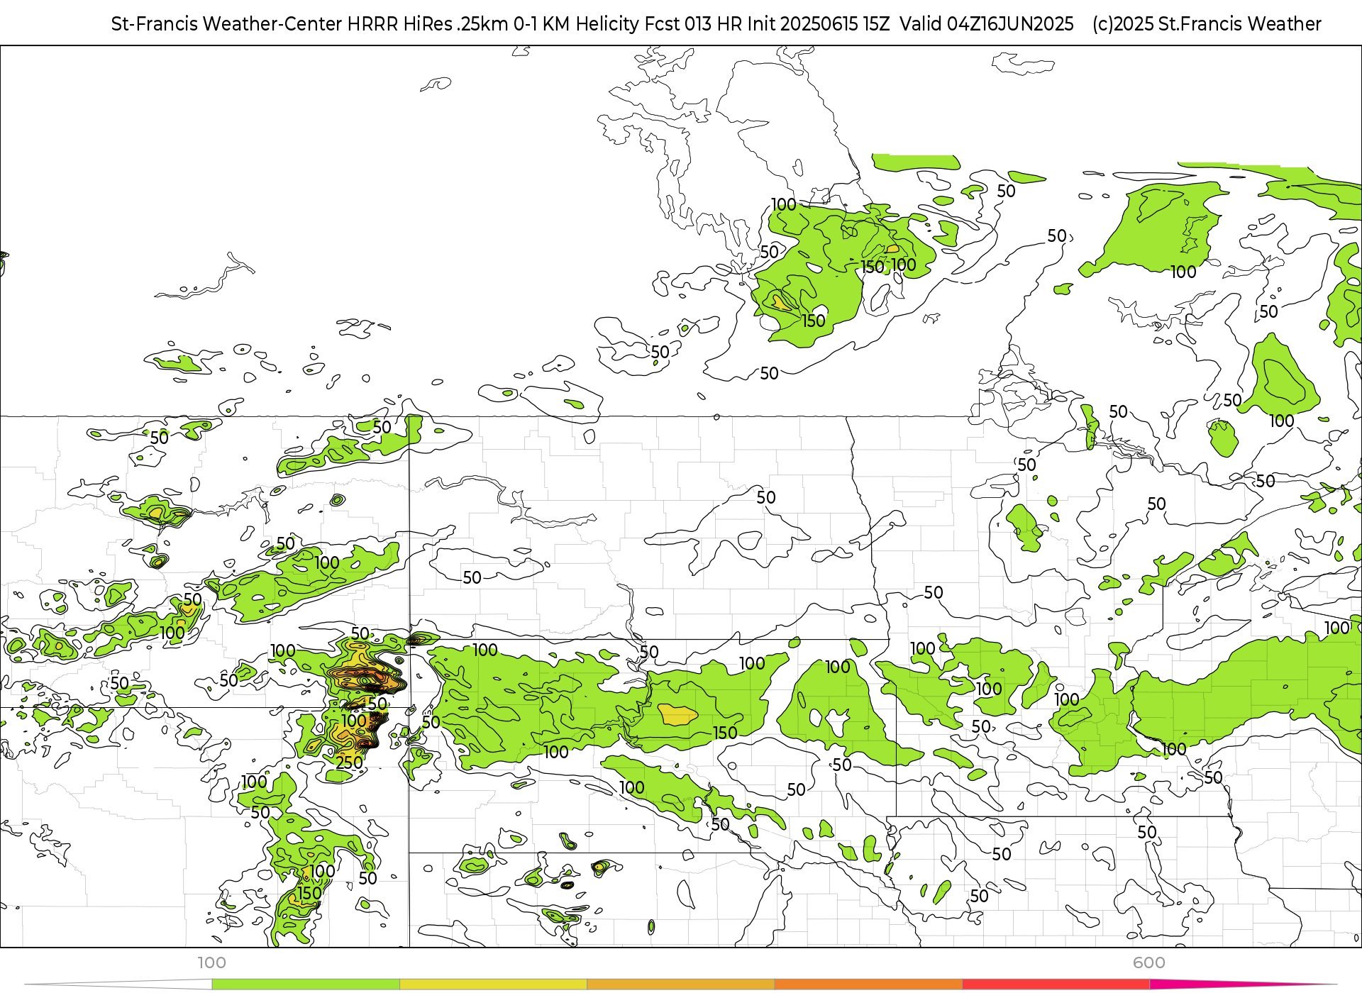Image resolution: width=1362 pixels, height=993 pixels.
Task: Click the gray arrow end of the color bar
Action: [x=118, y=984]
